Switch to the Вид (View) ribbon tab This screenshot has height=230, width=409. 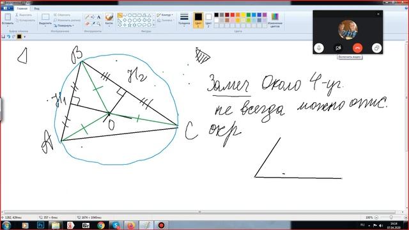(x=37, y=8)
